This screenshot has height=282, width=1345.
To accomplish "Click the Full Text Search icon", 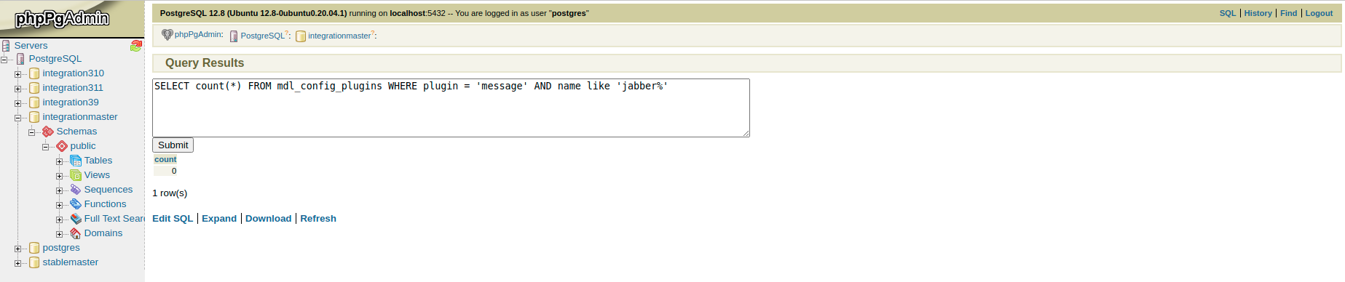I will pyautogui.click(x=76, y=219).
